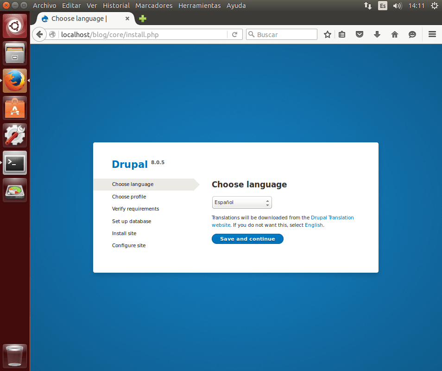The width and height of the screenshot is (442, 371).
Task: Open the Ver menu
Action: point(92,6)
